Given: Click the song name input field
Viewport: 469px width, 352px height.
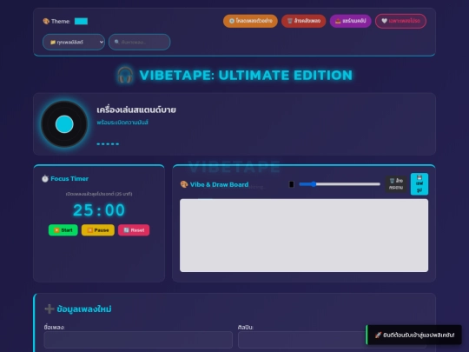Looking at the screenshot, I should click(x=138, y=340).
